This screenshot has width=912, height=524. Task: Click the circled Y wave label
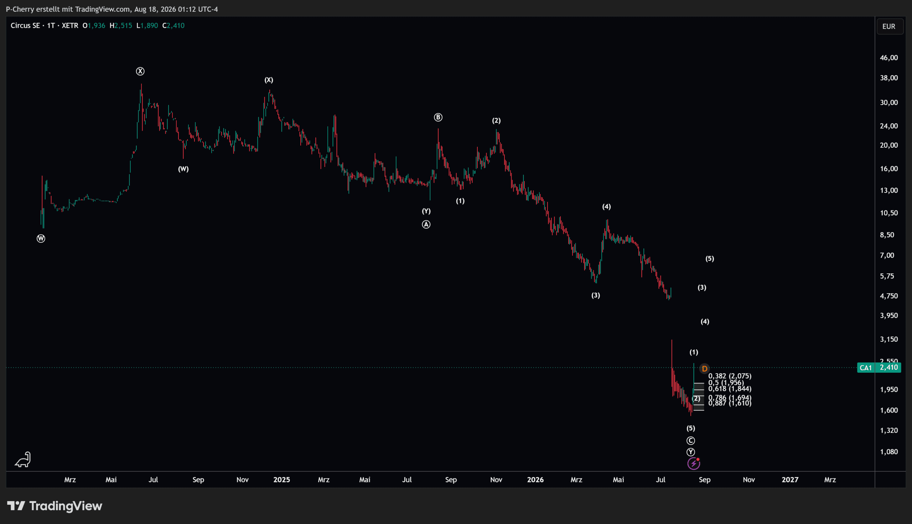[690, 452]
